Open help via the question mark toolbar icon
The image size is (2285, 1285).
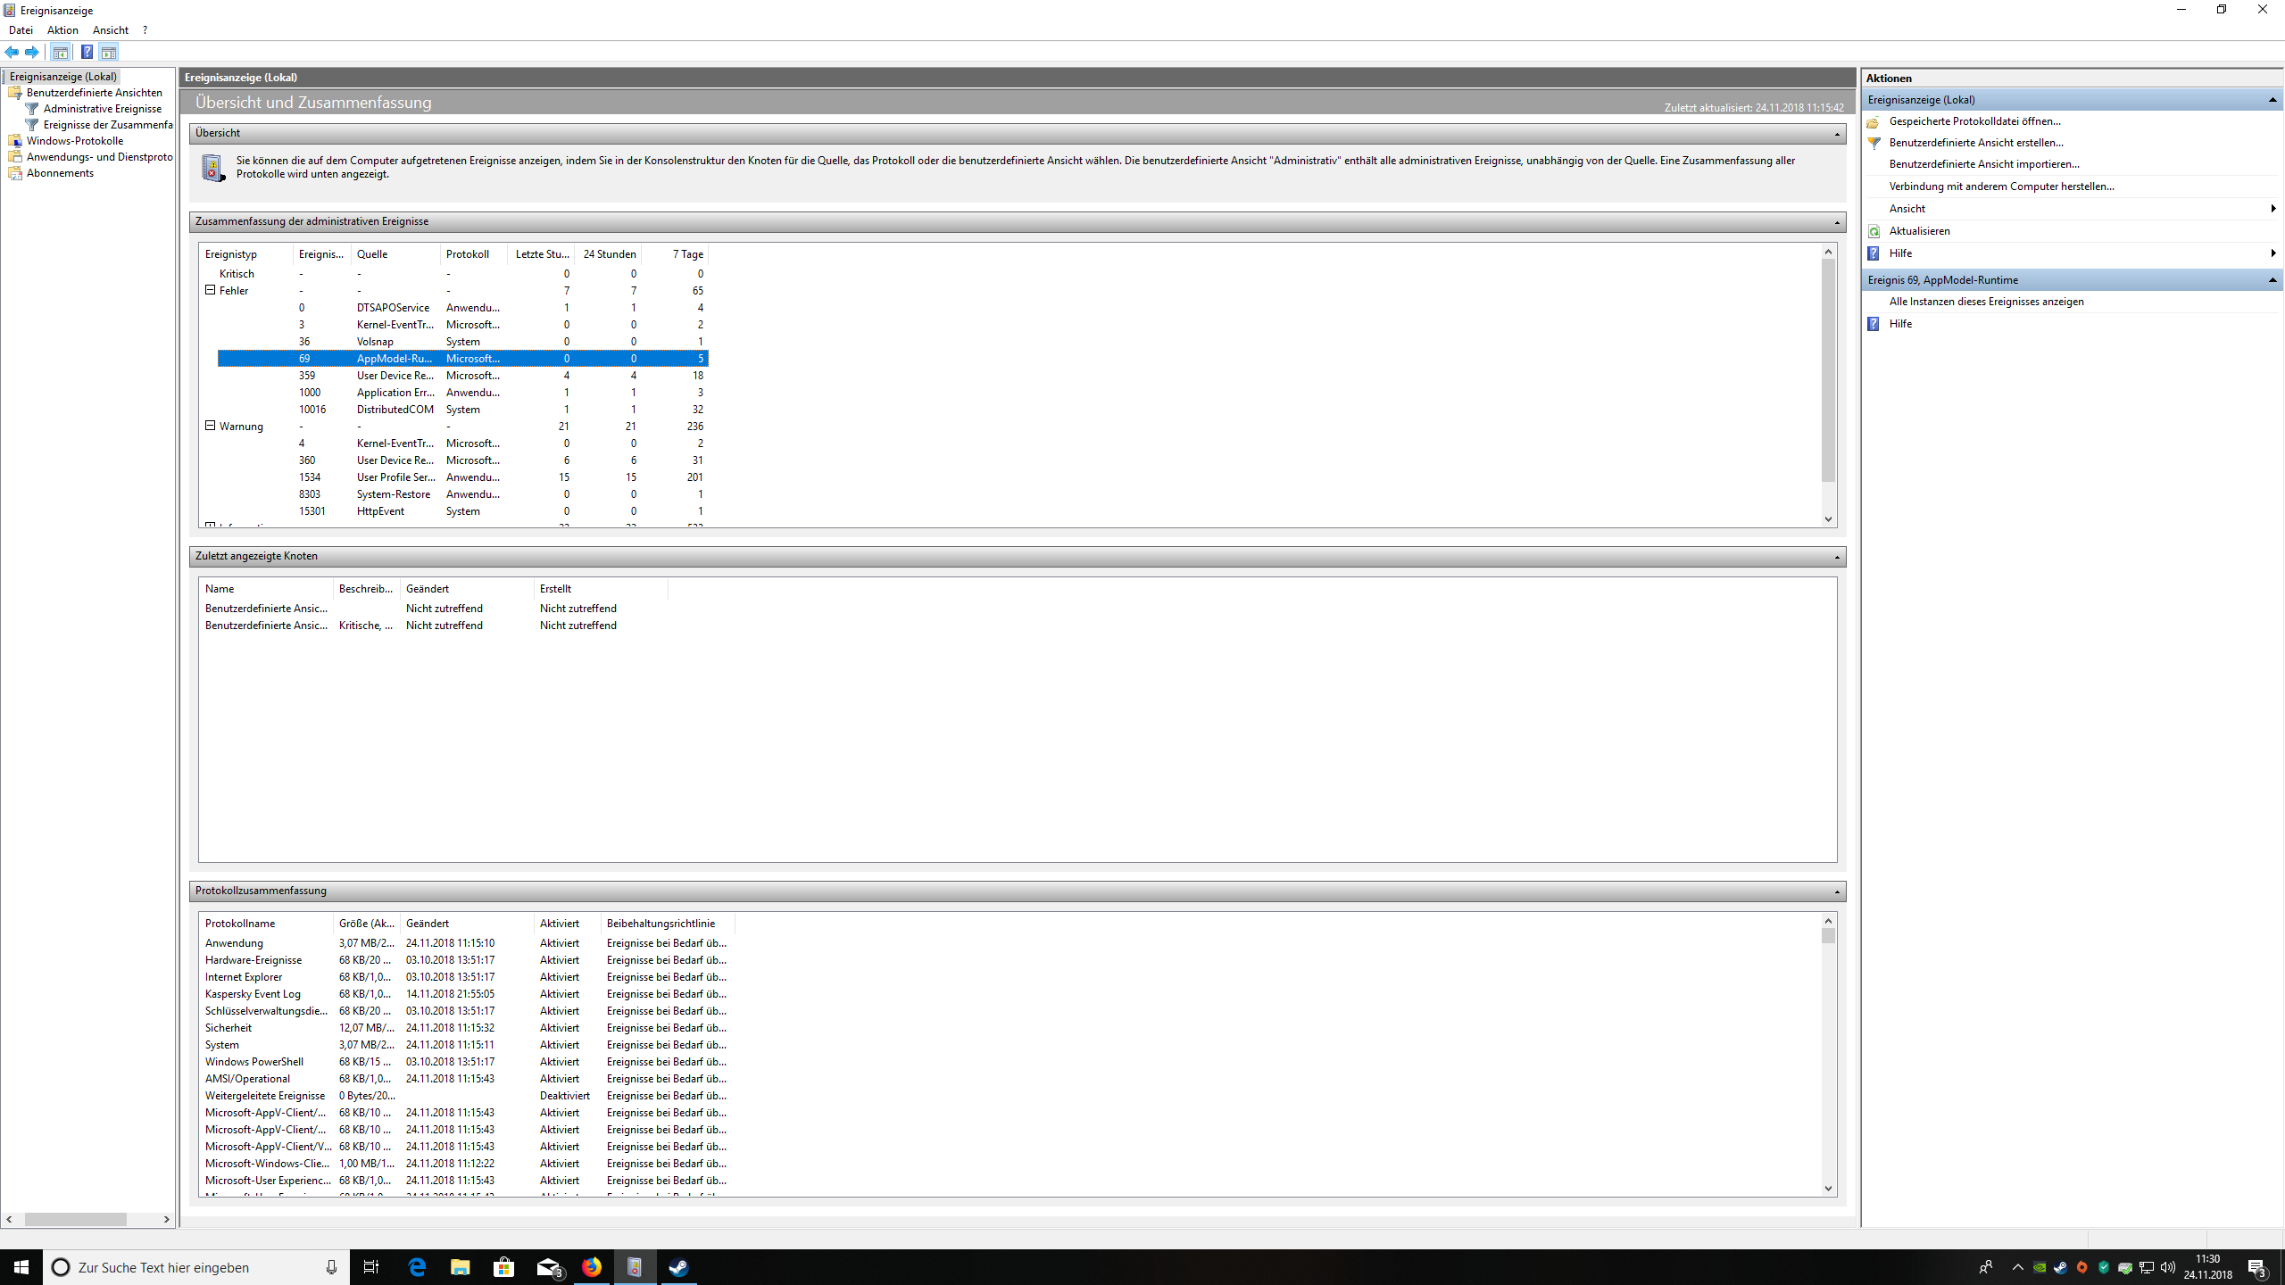[x=87, y=52]
